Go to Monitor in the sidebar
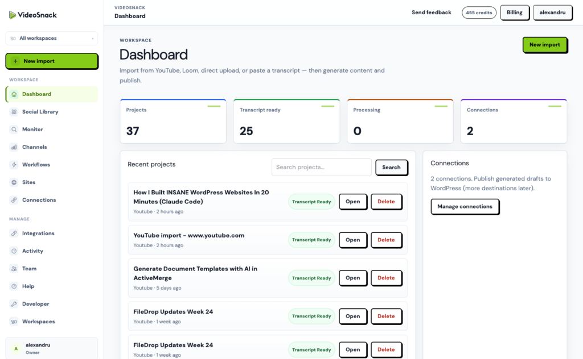Image resolution: width=583 pixels, height=359 pixels. [x=52, y=130]
